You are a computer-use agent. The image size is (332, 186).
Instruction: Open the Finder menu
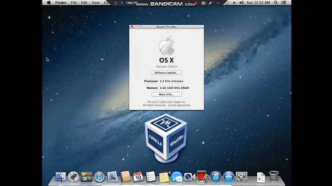[x=61, y=3]
